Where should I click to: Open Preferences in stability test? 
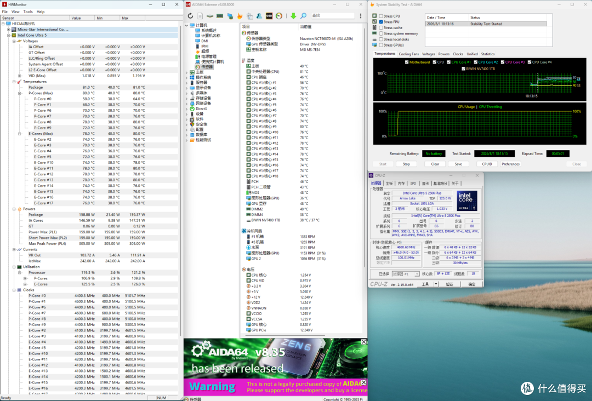pyautogui.click(x=510, y=164)
